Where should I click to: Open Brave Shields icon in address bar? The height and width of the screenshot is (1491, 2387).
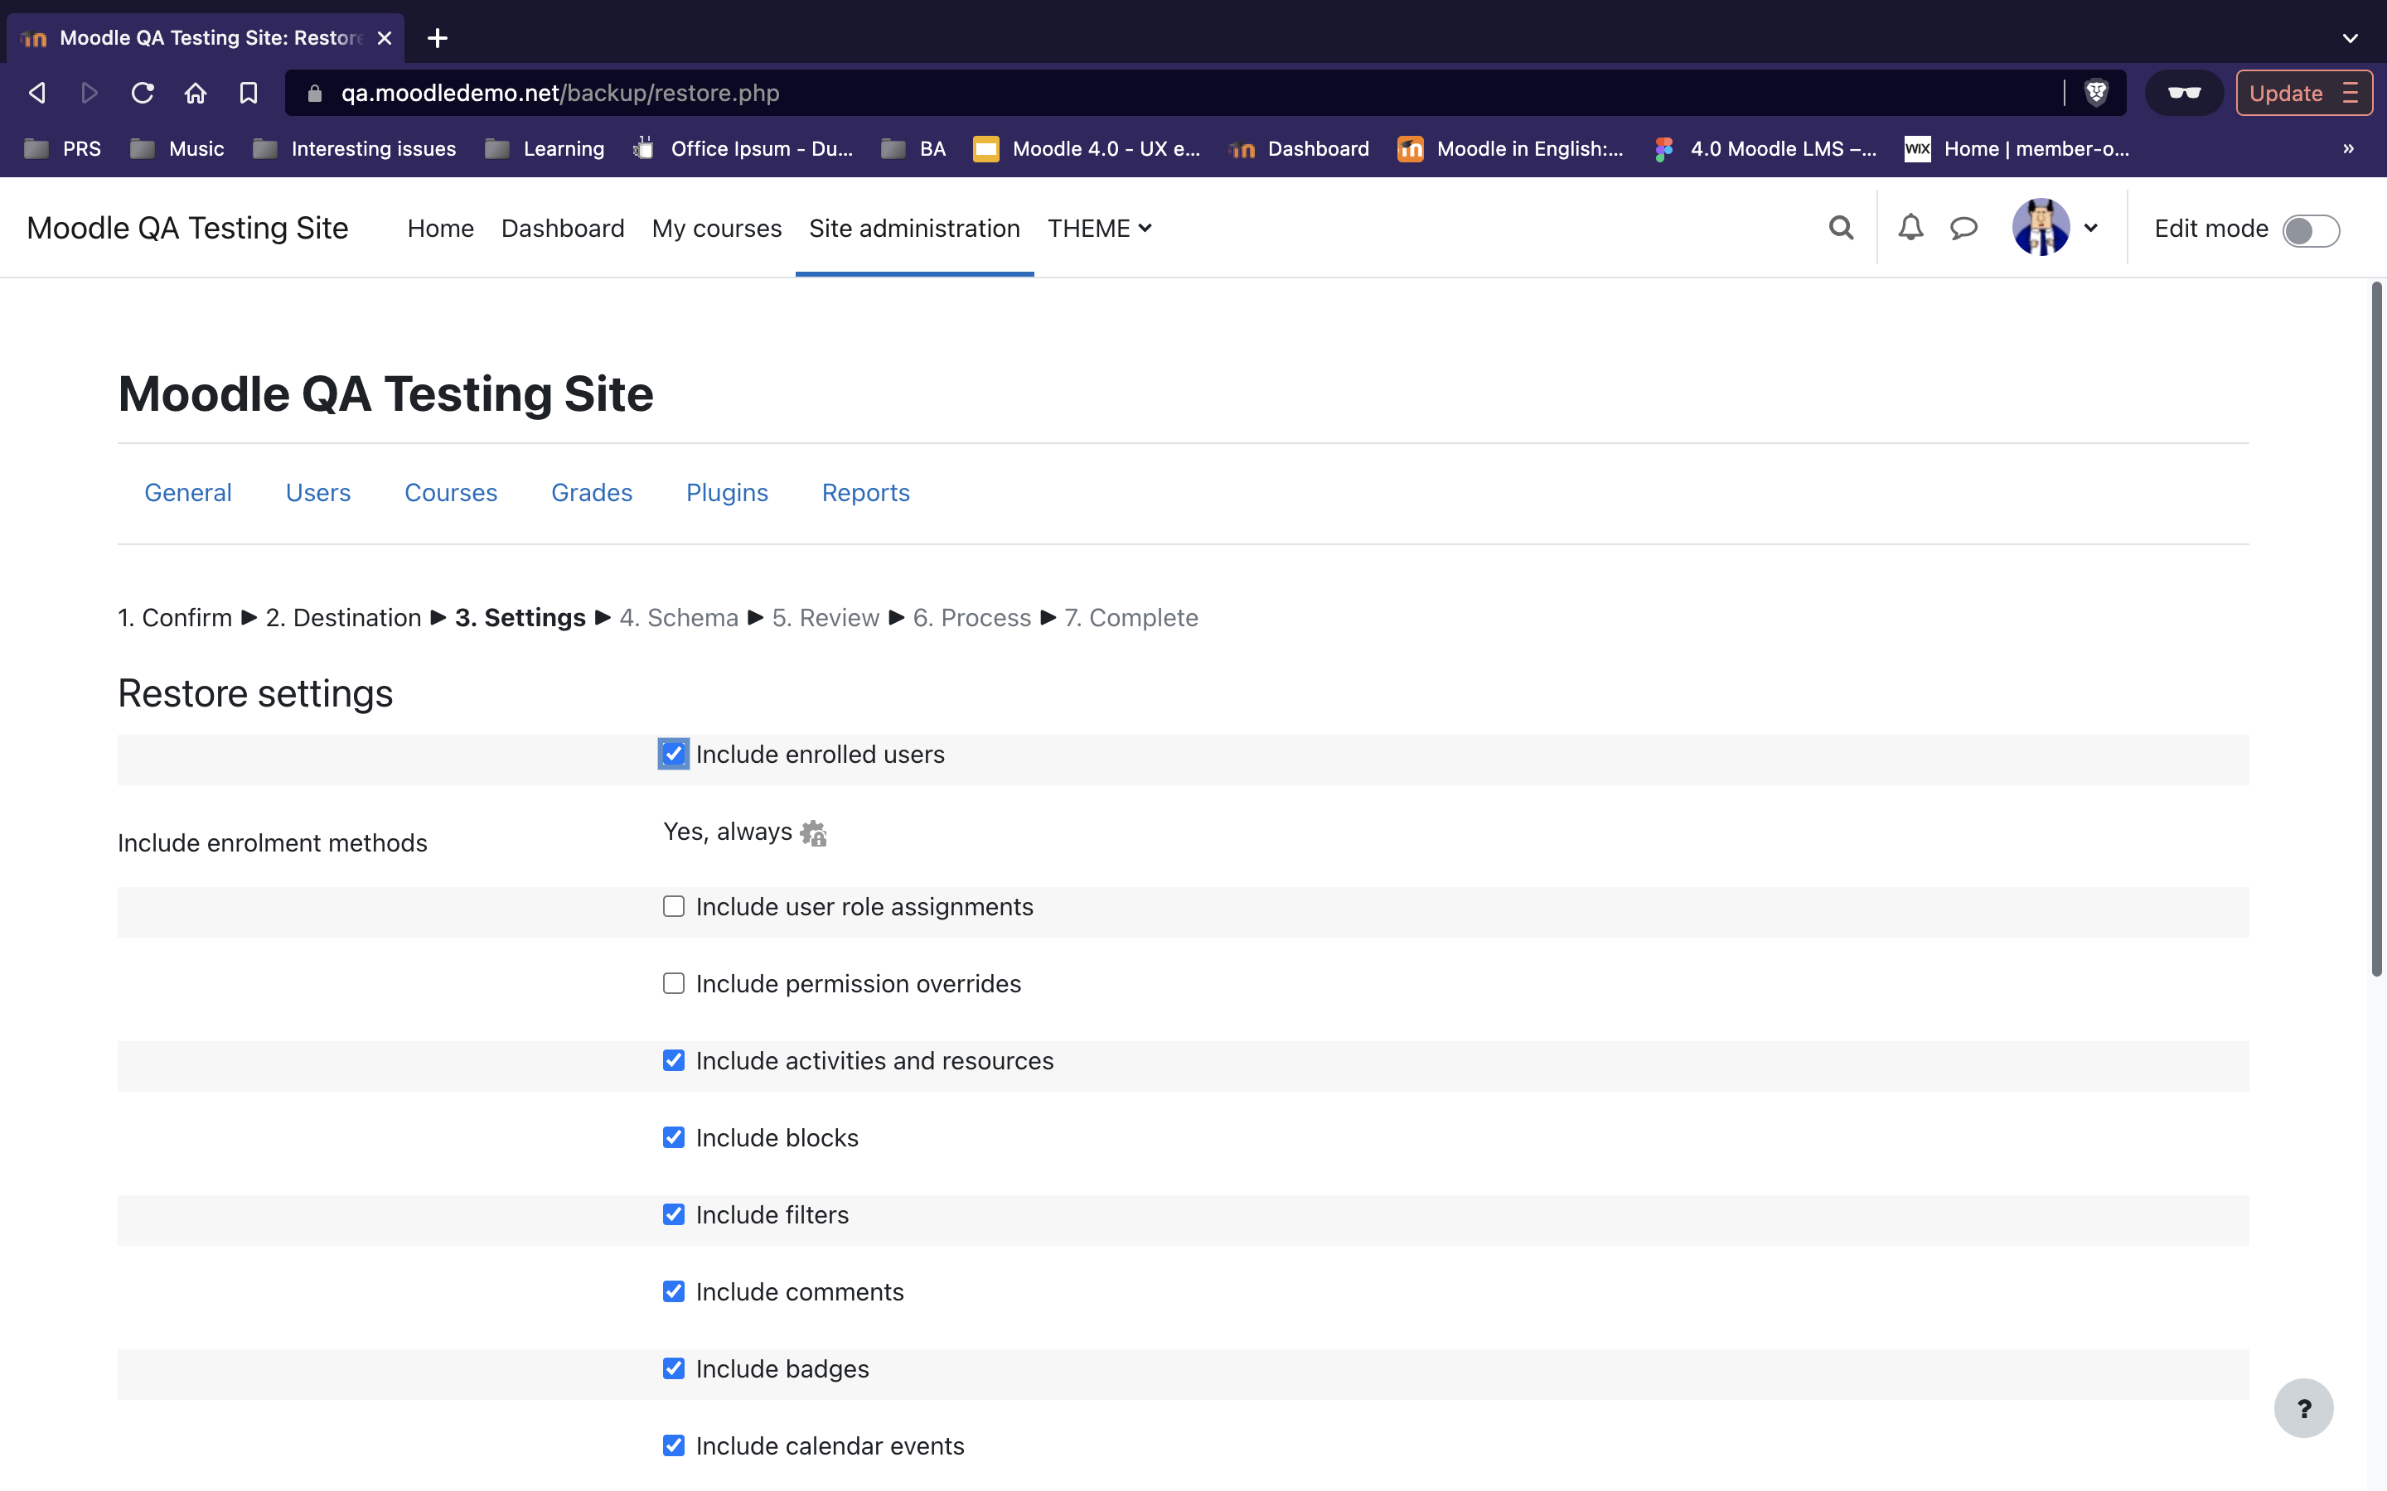2096,93
